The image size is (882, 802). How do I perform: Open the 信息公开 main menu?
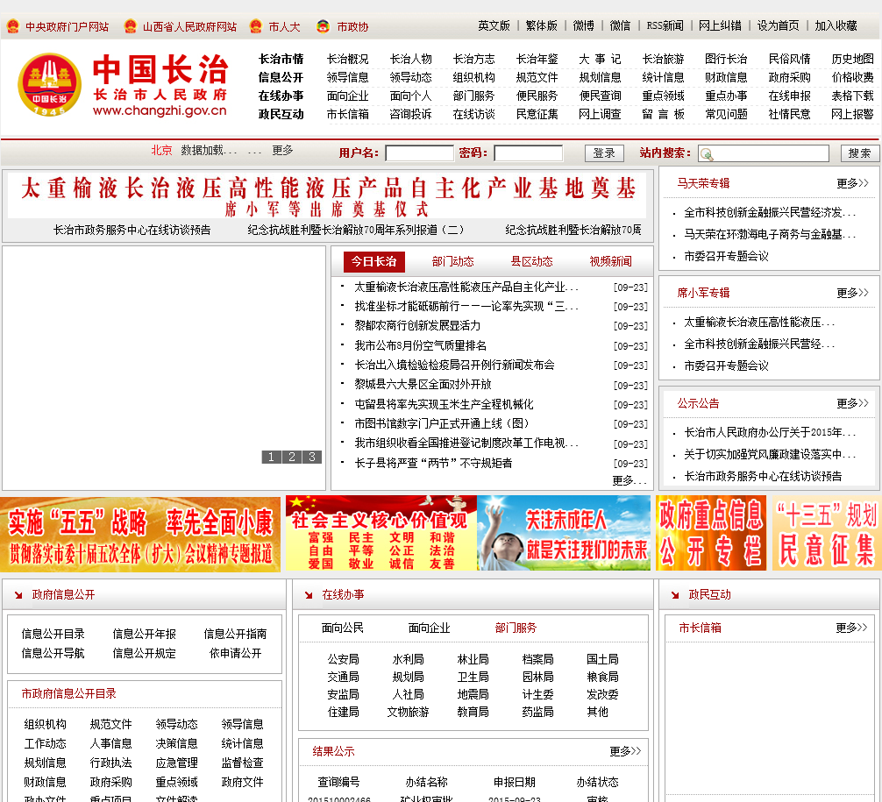coord(281,77)
